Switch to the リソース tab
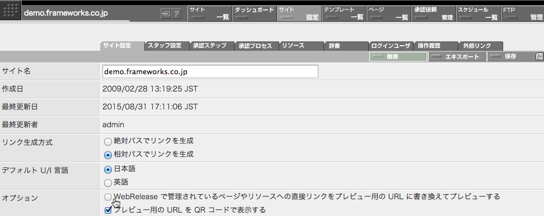Image resolution: width=544 pixels, height=216 pixels. 301,46
